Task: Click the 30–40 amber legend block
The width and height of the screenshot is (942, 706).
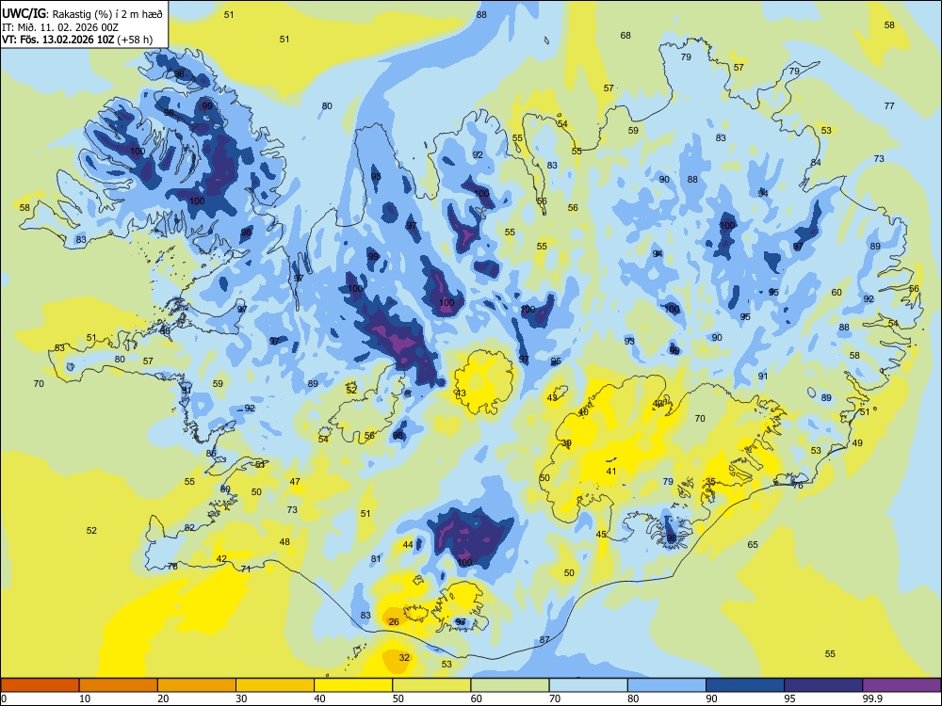Action: tap(275, 685)
